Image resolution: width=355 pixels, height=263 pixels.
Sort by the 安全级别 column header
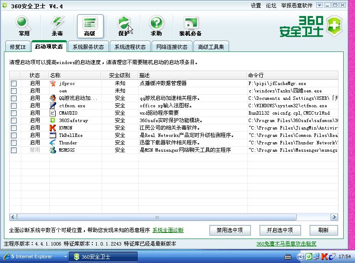[x=119, y=75]
